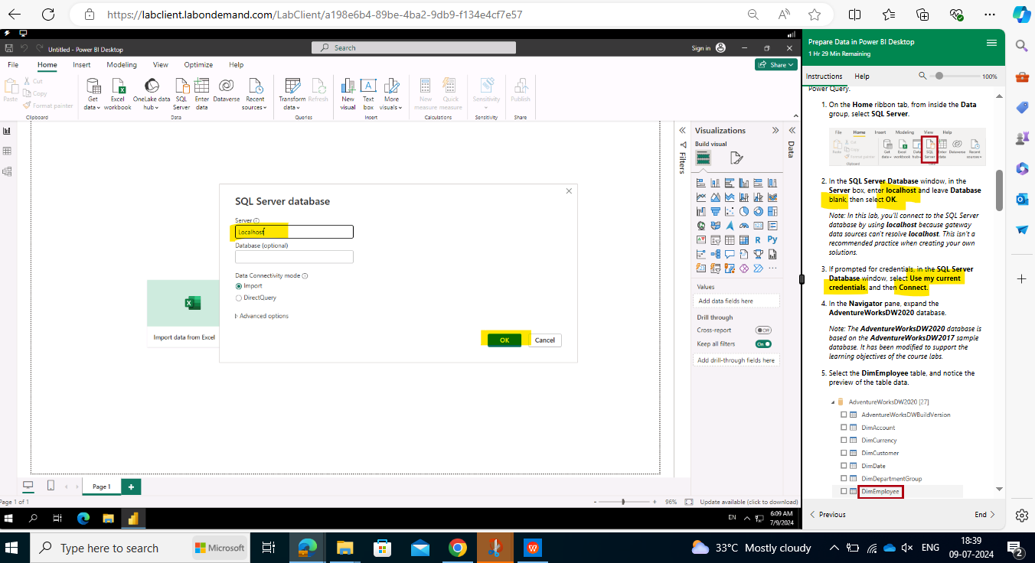The image size is (1035, 563).
Task: Switch to Table view in left sidebar
Action: (7, 151)
